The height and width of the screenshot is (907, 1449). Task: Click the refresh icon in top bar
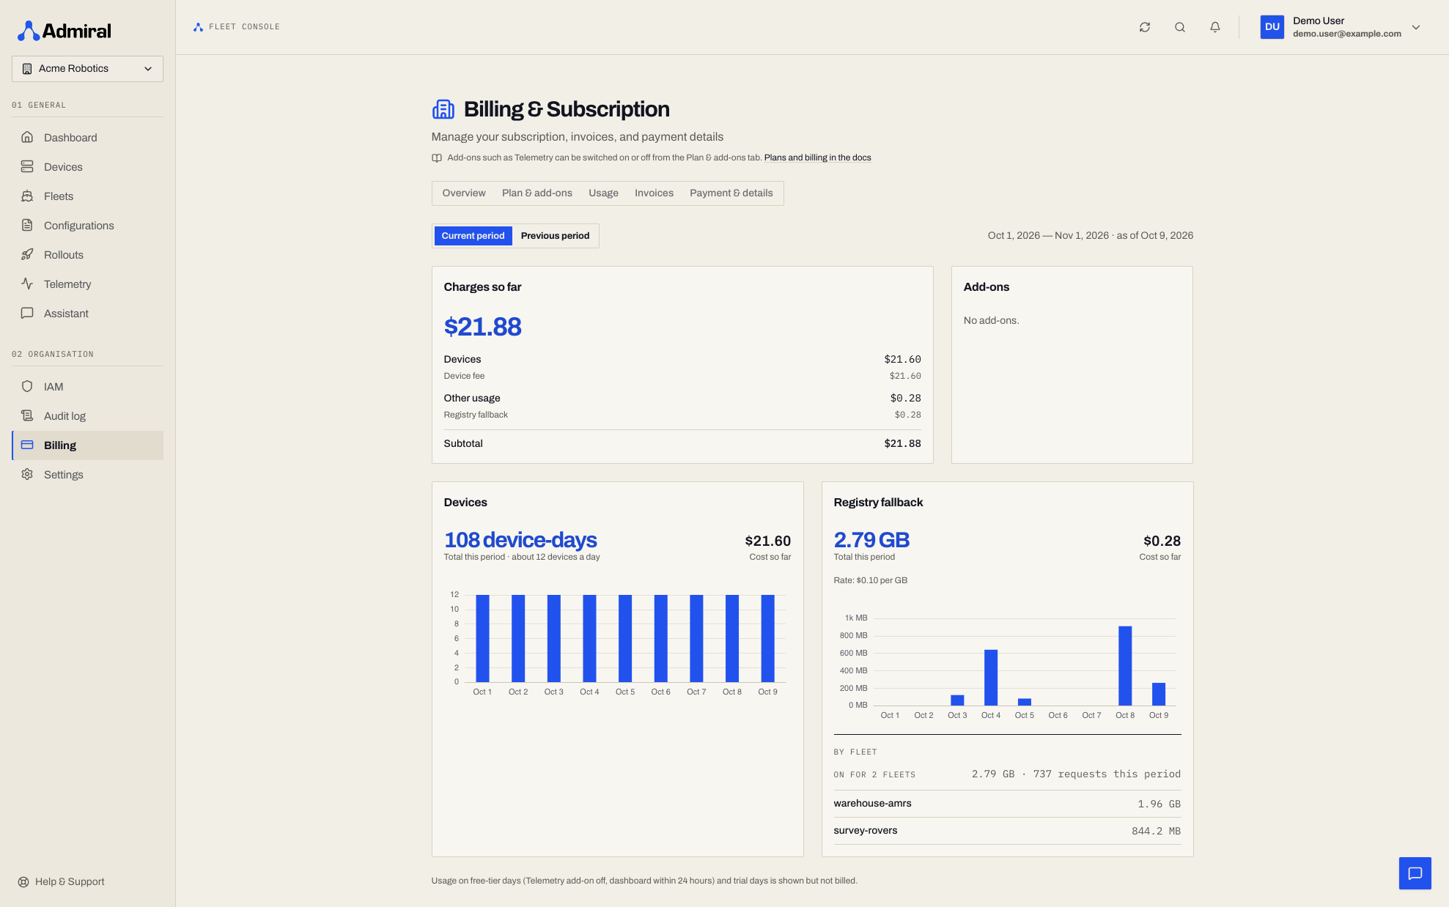(1145, 27)
